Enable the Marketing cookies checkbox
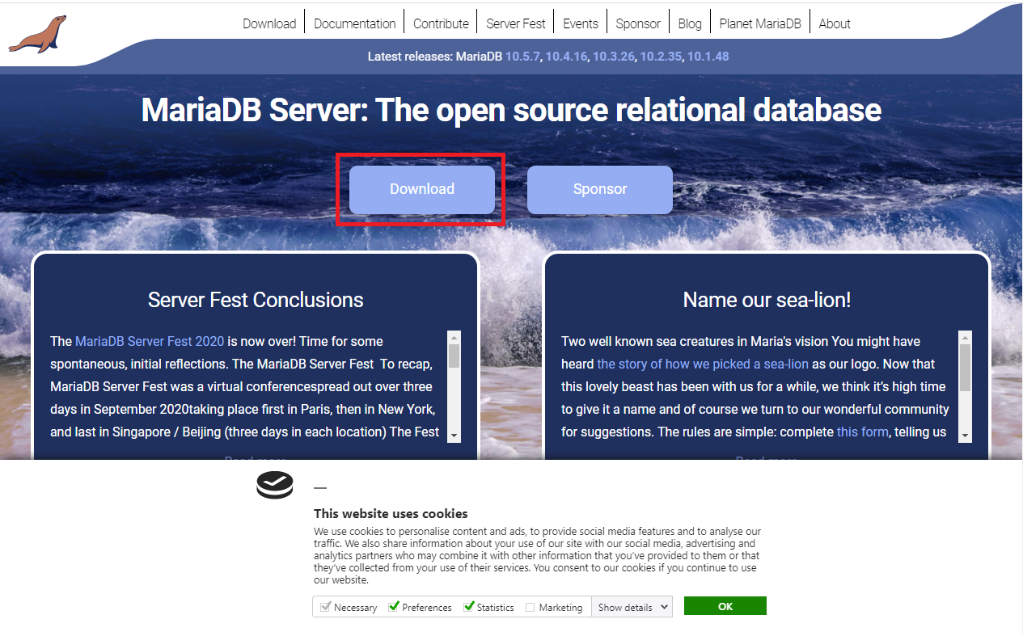 [x=530, y=607]
